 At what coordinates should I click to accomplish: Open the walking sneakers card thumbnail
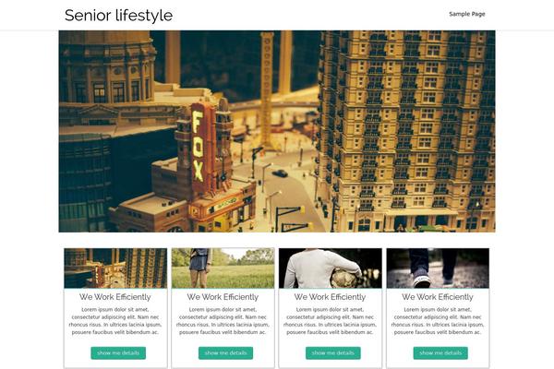click(x=438, y=268)
